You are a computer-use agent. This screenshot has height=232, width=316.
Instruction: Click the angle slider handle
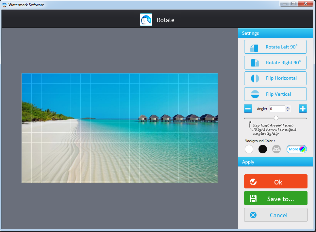pyautogui.click(x=276, y=118)
